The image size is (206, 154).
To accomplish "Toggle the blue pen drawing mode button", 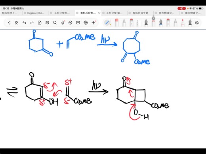I will pos(107,23).
